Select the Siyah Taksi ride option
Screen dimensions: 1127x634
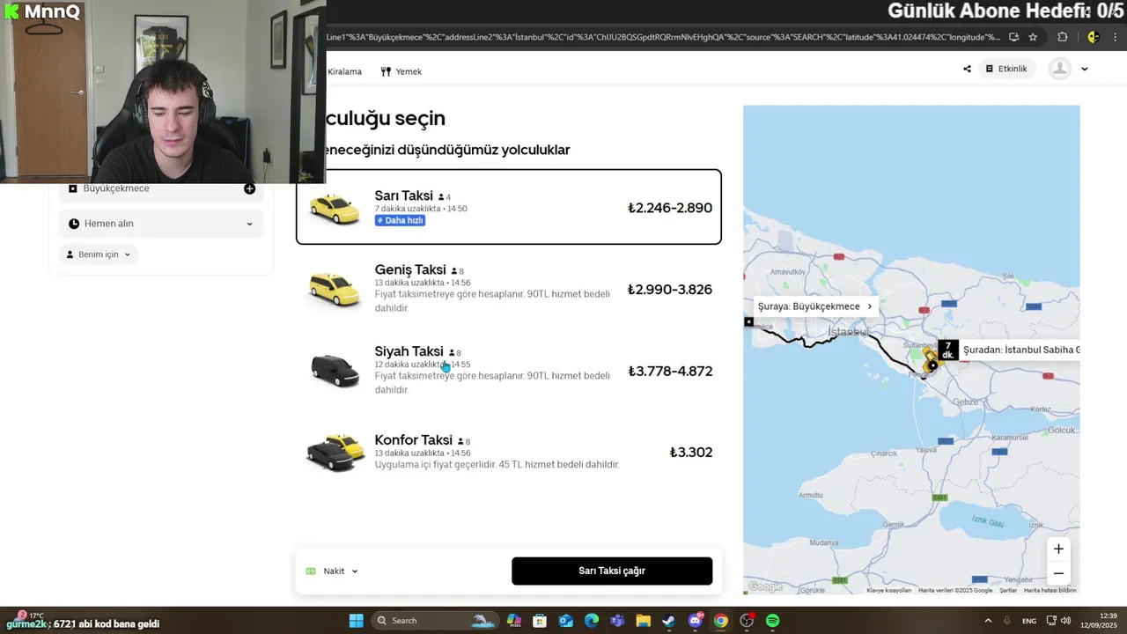[x=509, y=371]
